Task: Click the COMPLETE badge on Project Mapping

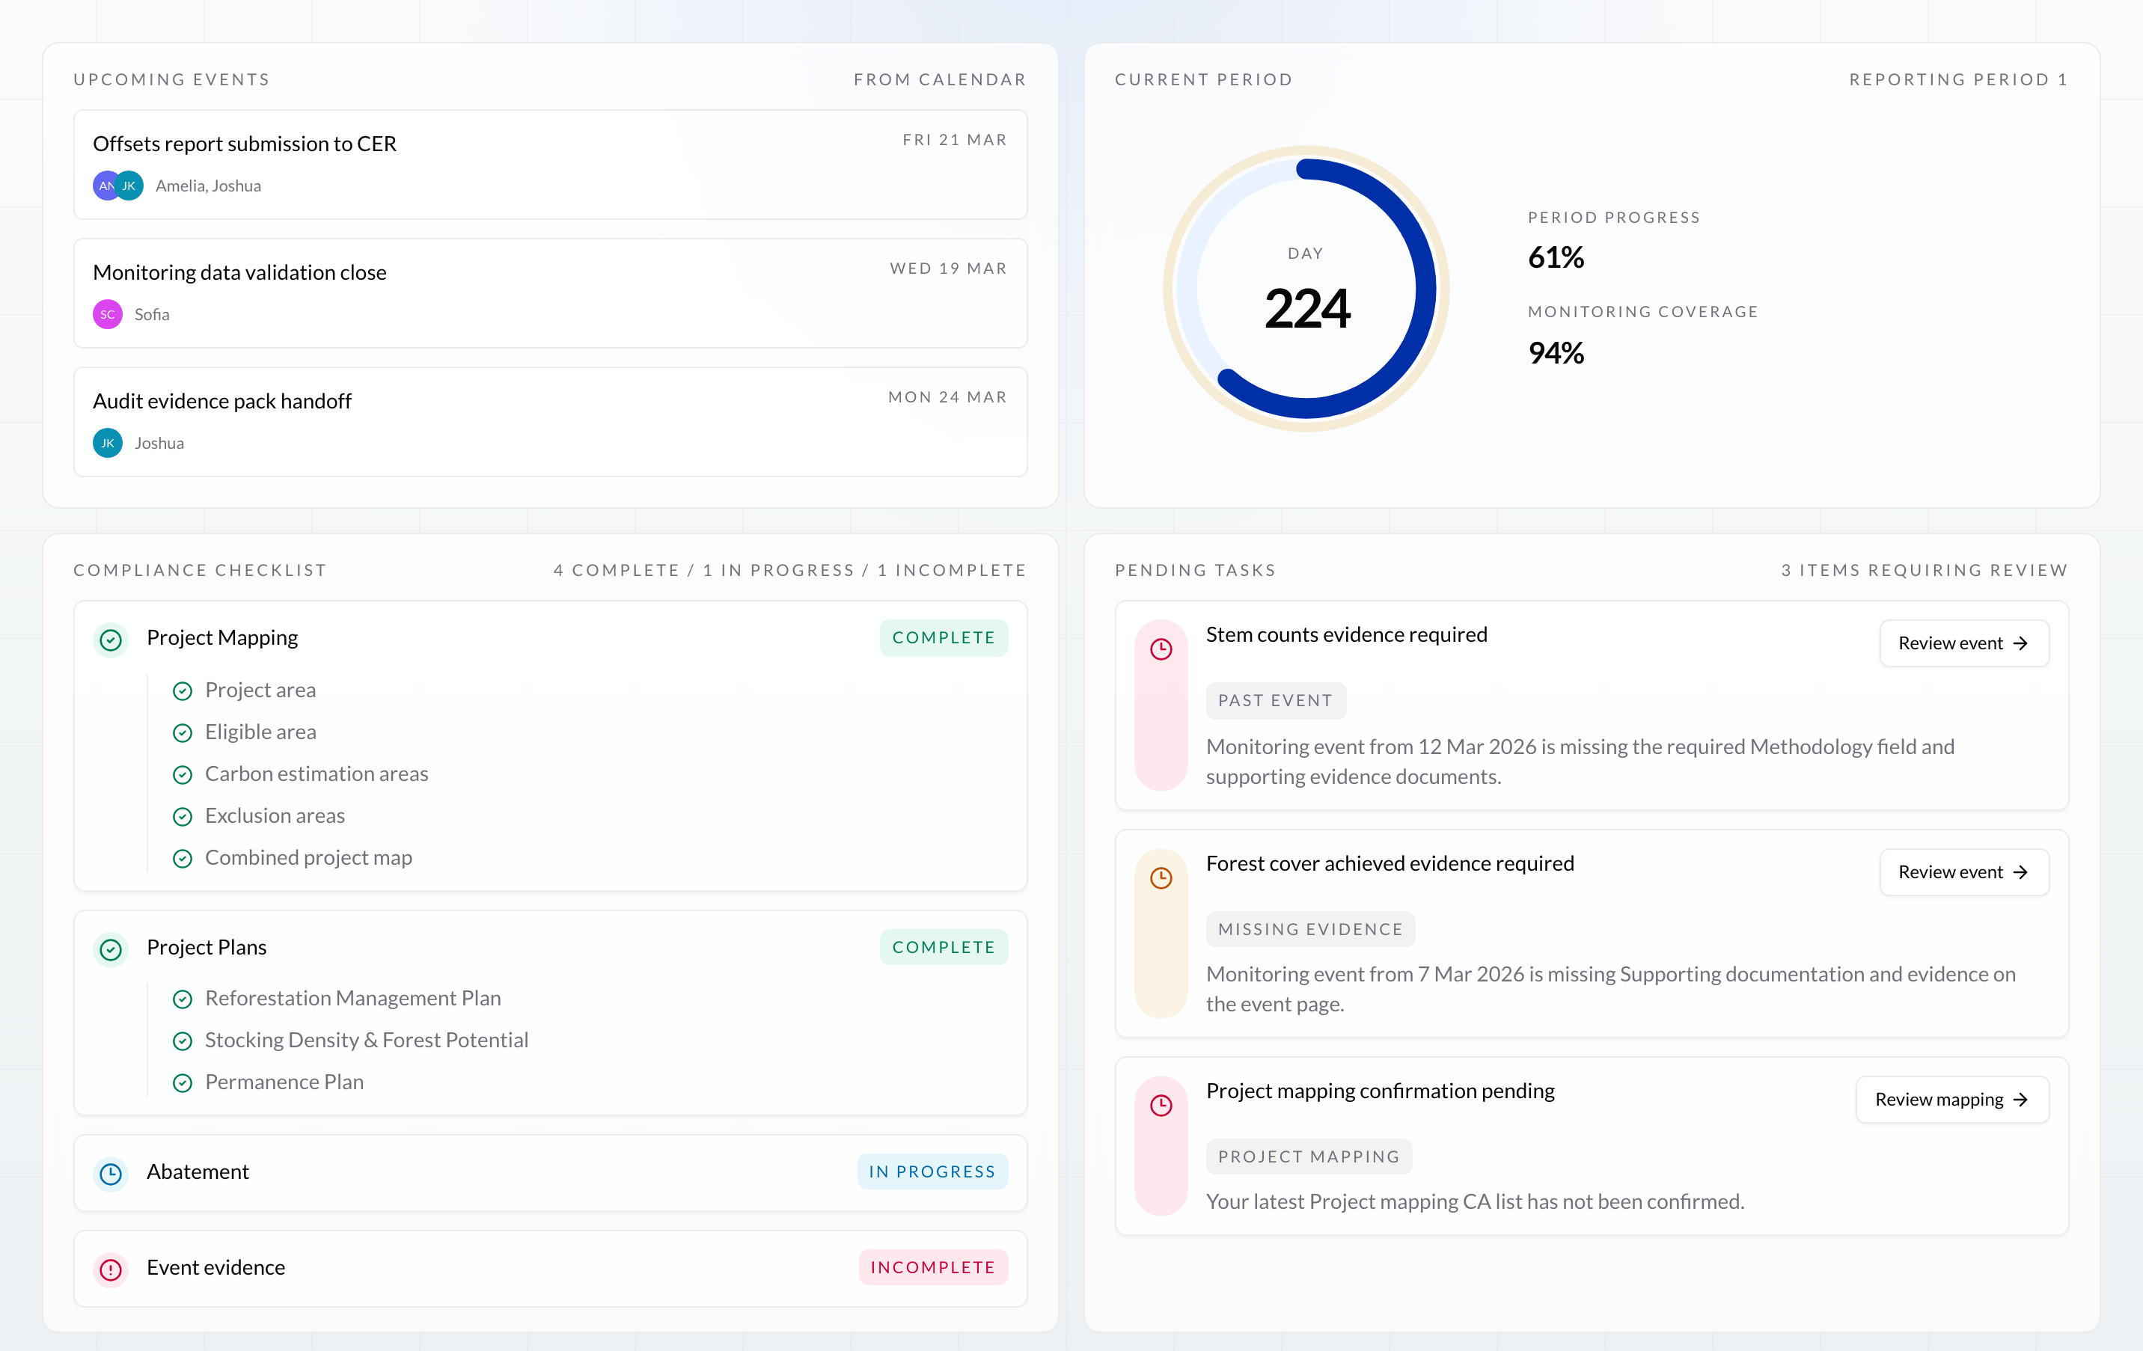Action: [x=944, y=638]
